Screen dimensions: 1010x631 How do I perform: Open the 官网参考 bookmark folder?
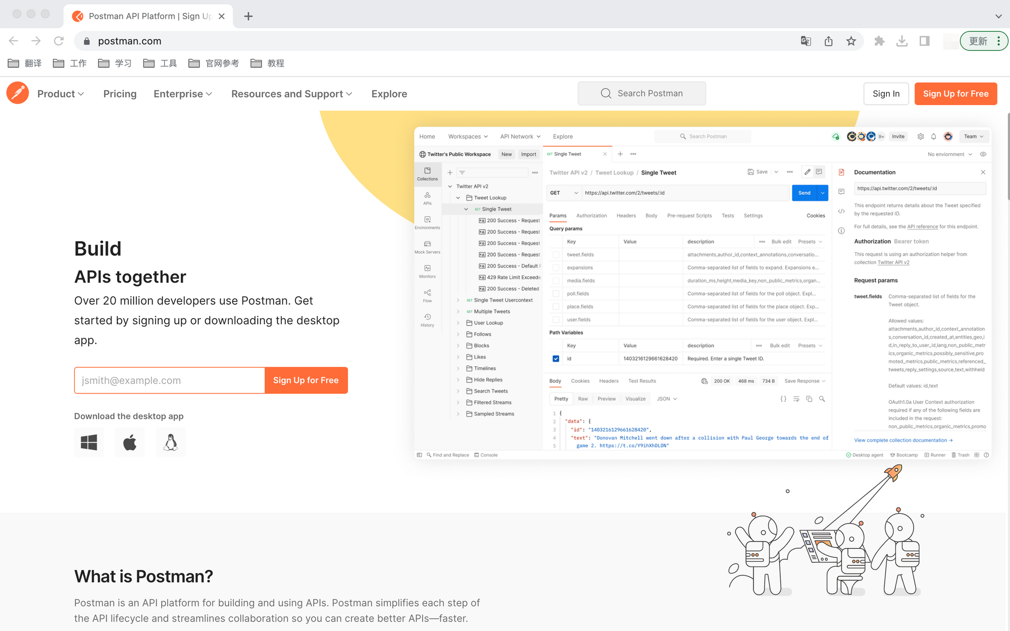214,63
